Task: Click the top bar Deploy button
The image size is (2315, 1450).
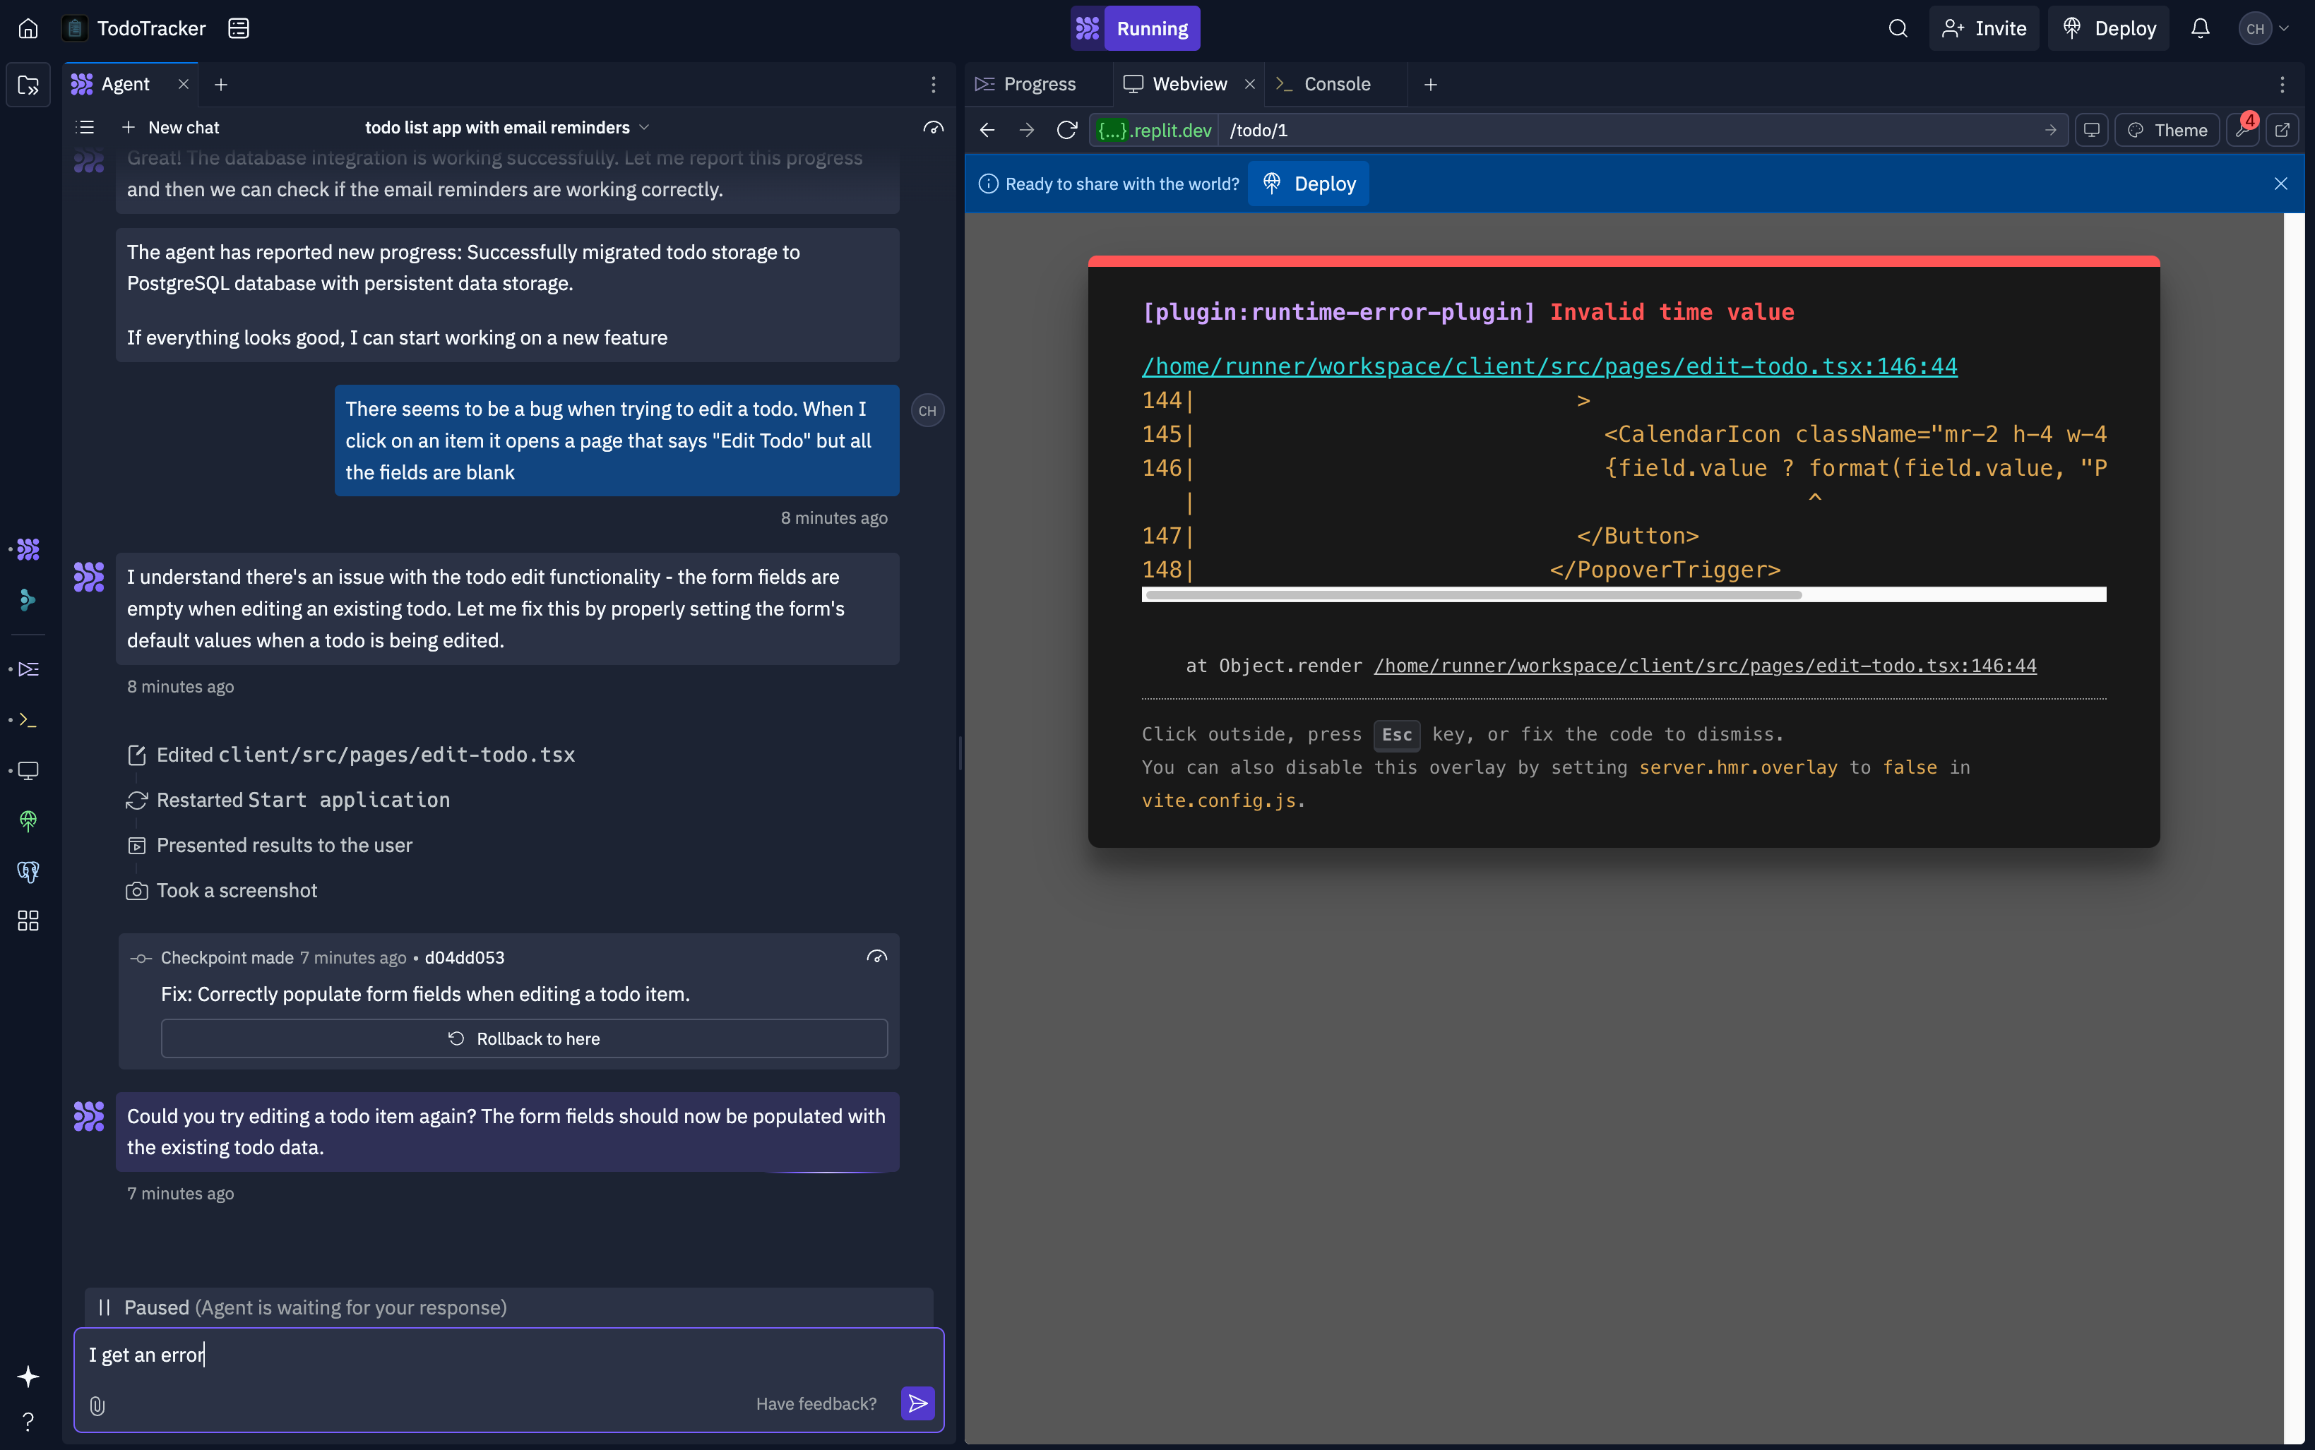Action: 2109,28
